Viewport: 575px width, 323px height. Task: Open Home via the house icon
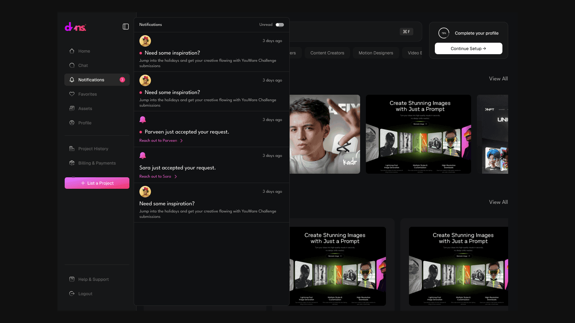72,51
